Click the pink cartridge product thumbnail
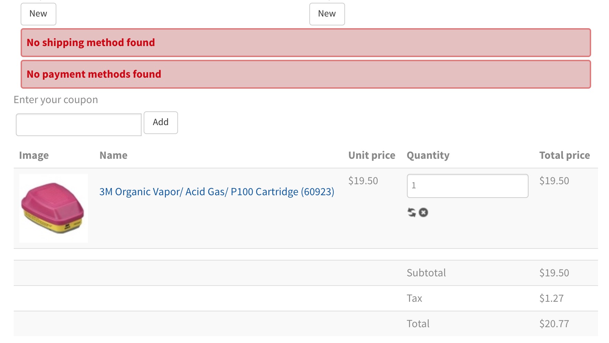This screenshot has height=343, width=609. pyautogui.click(x=54, y=208)
